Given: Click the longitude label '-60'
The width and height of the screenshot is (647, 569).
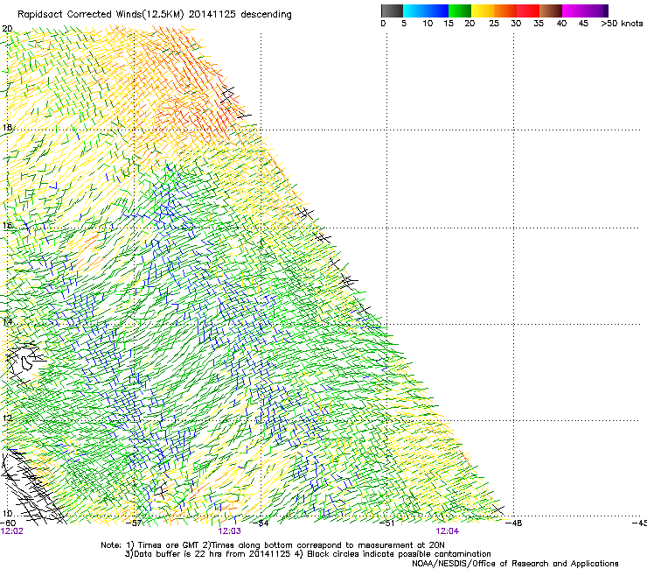Looking at the screenshot, I should [8, 523].
